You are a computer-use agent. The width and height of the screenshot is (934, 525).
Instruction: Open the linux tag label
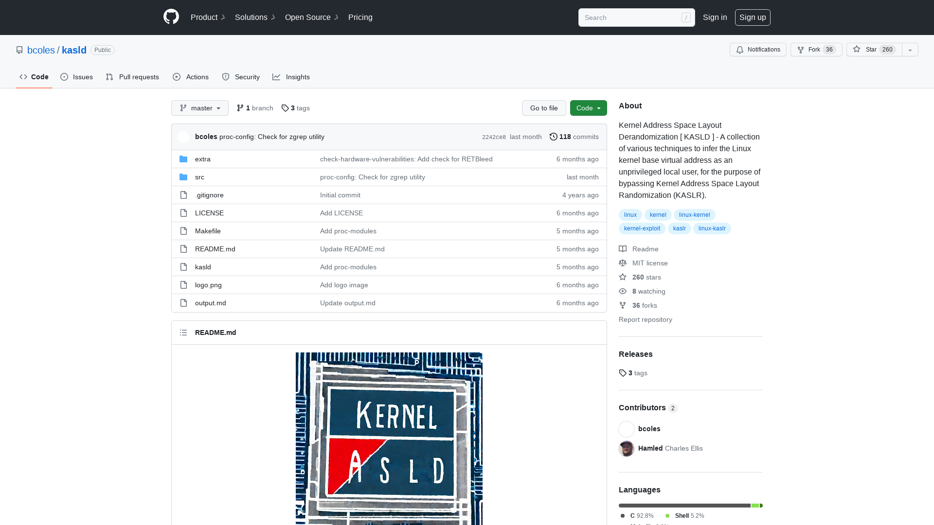630,214
